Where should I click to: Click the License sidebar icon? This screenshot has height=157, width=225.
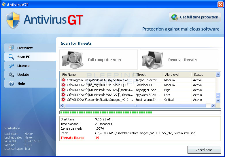12,66
